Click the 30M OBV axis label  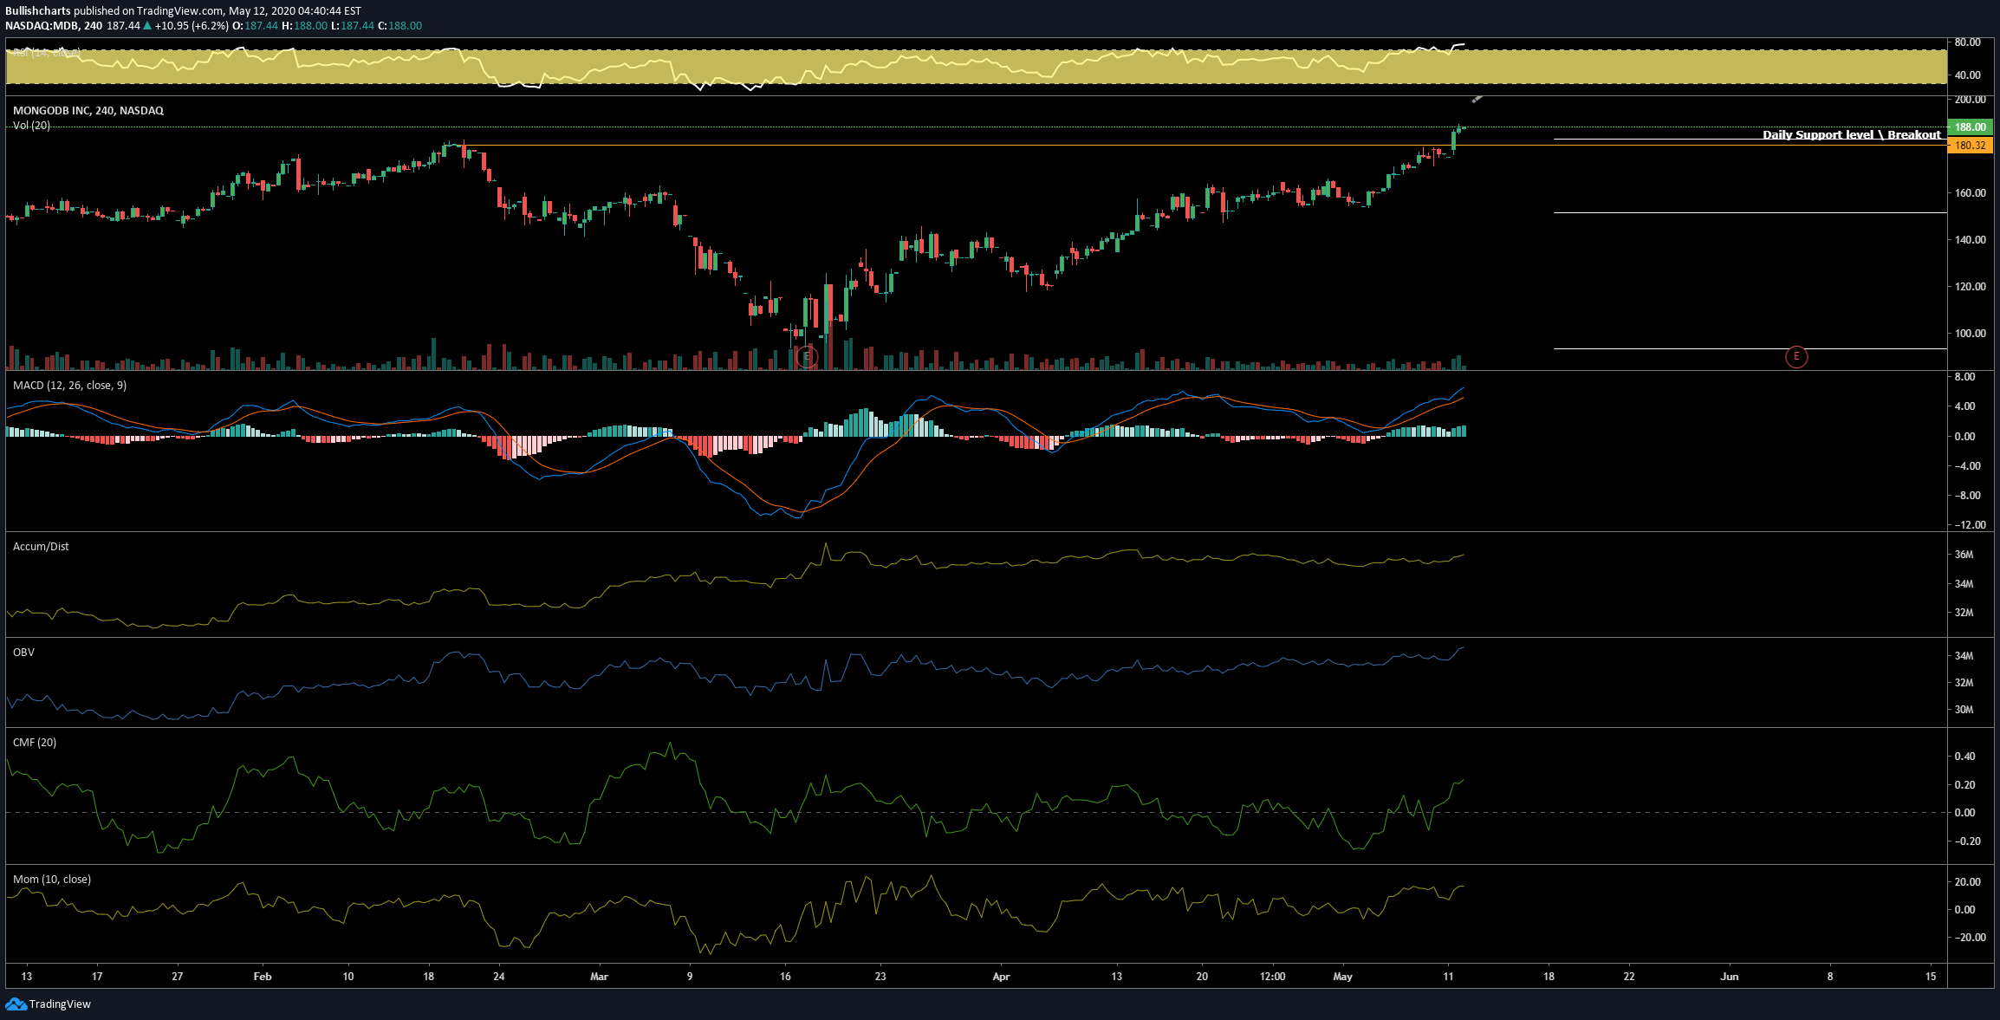pyautogui.click(x=1964, y=710)
